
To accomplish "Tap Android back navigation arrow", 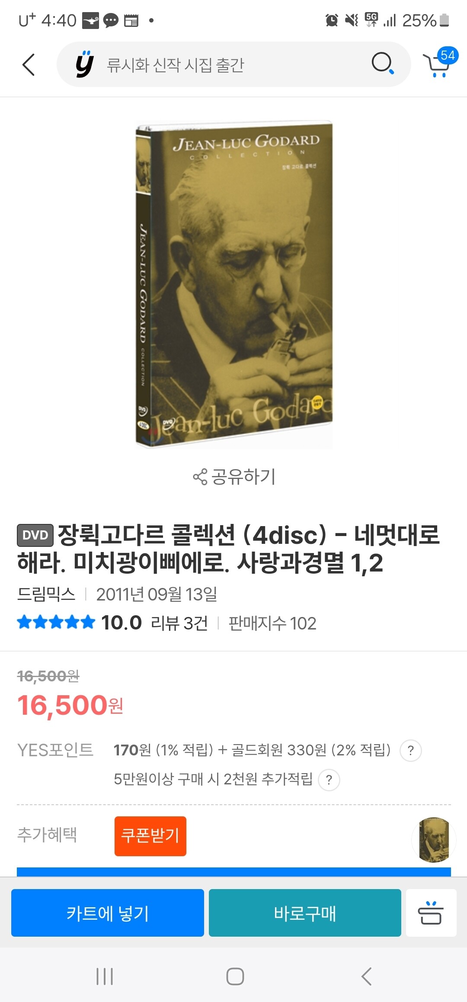I will (x=366, y=976).
